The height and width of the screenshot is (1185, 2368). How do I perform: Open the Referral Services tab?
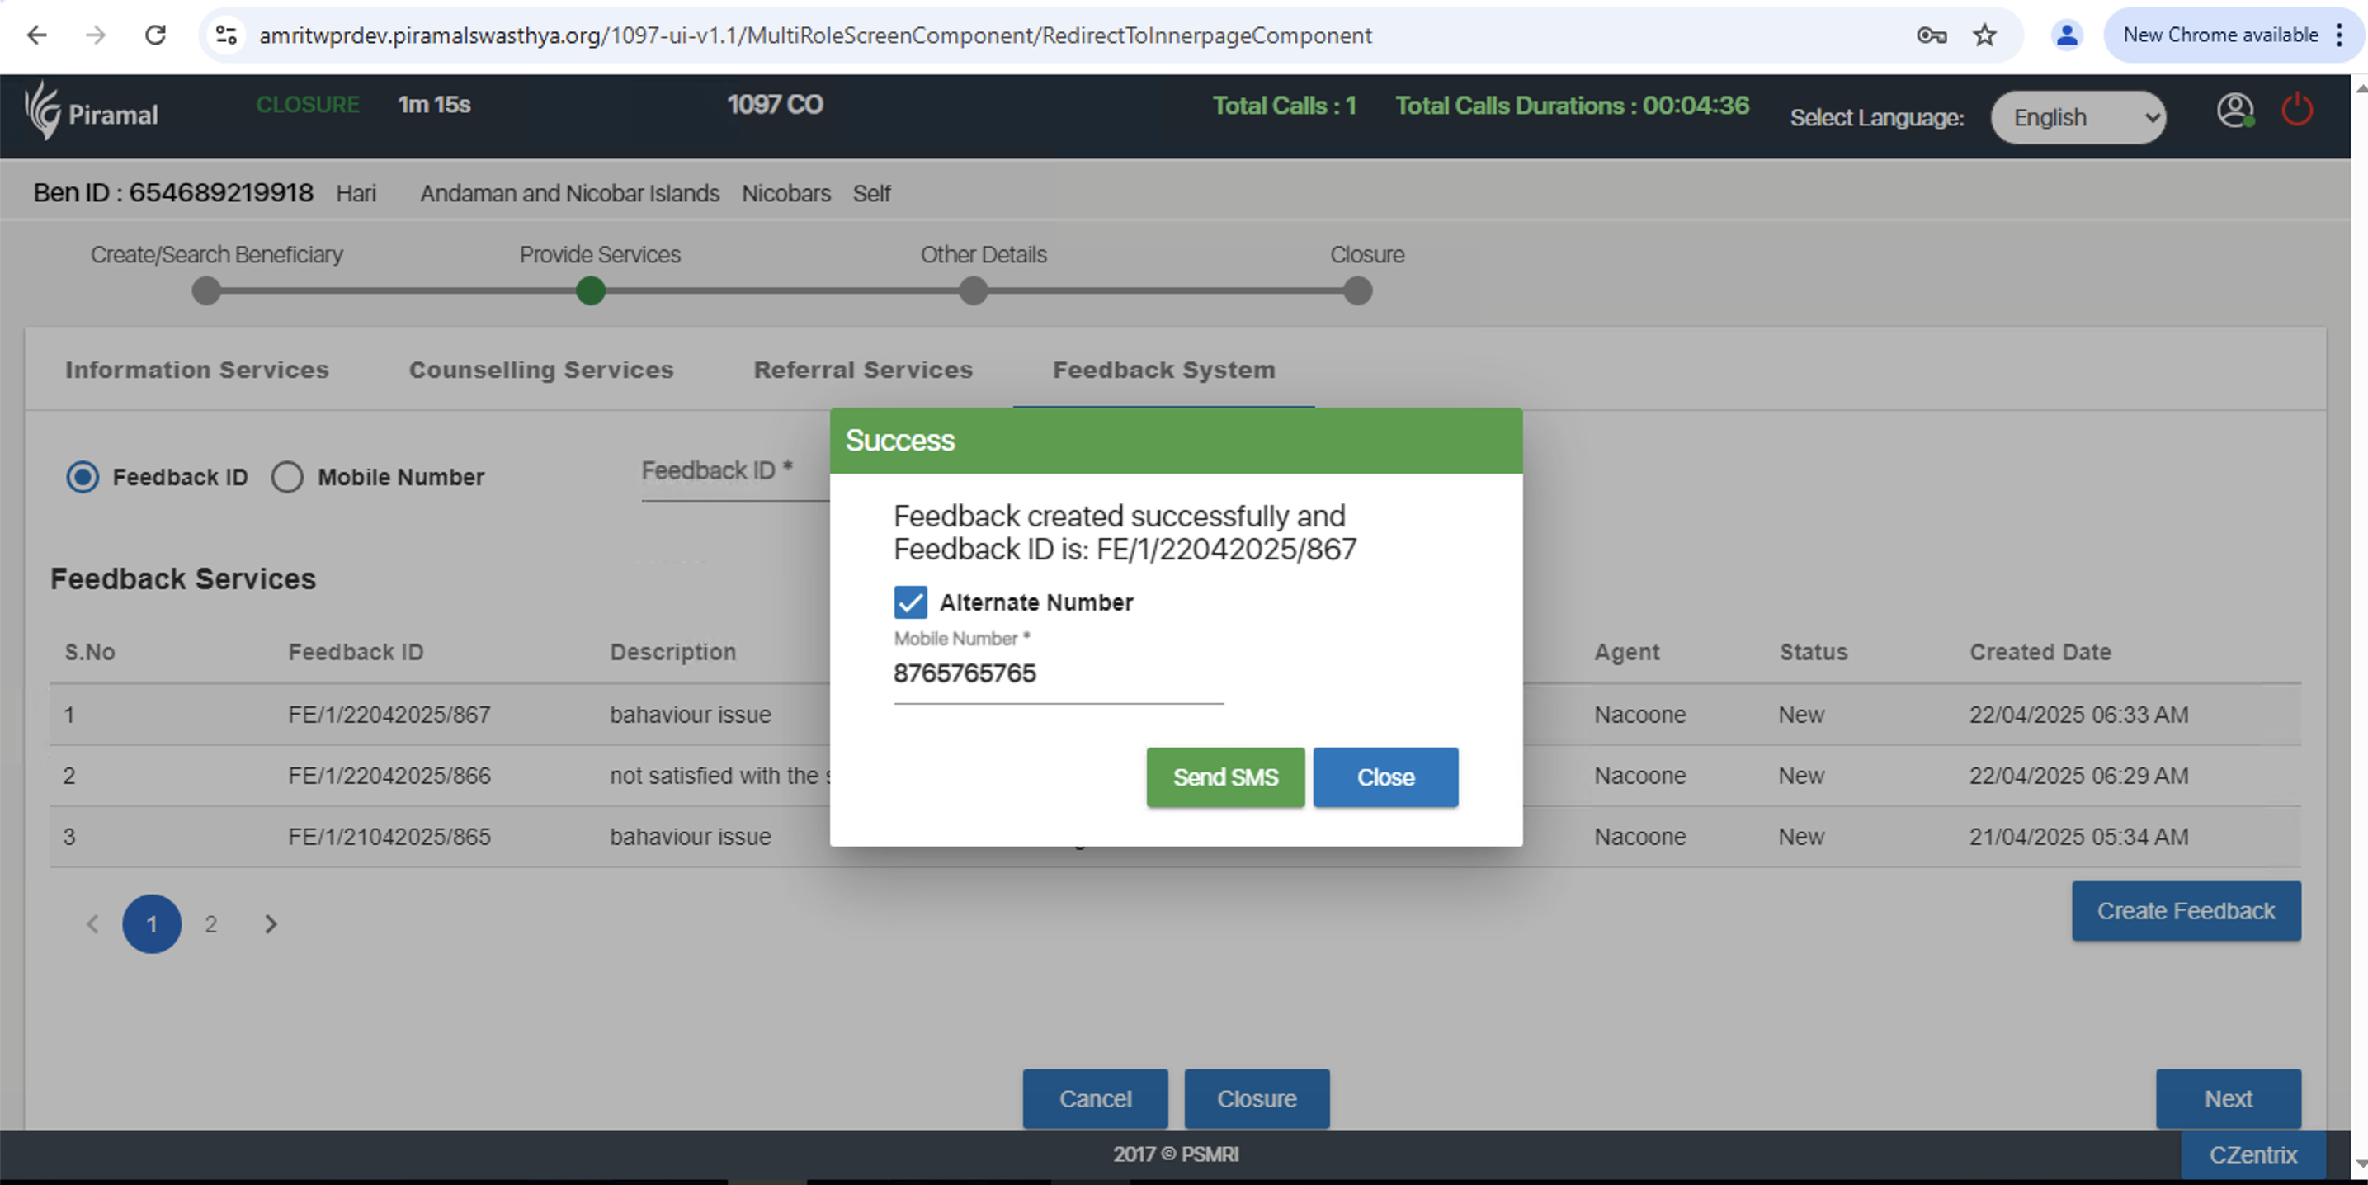(x=862, y=370)
